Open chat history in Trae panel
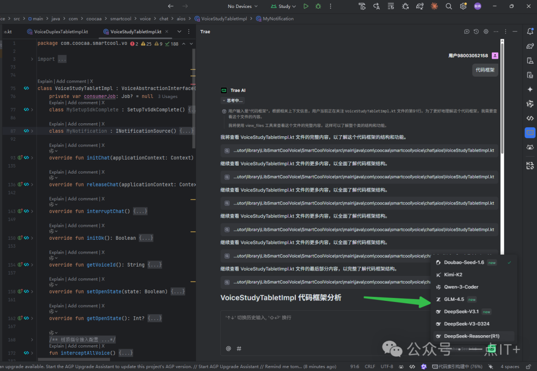 pyautogui.click(x=476, y=31)
